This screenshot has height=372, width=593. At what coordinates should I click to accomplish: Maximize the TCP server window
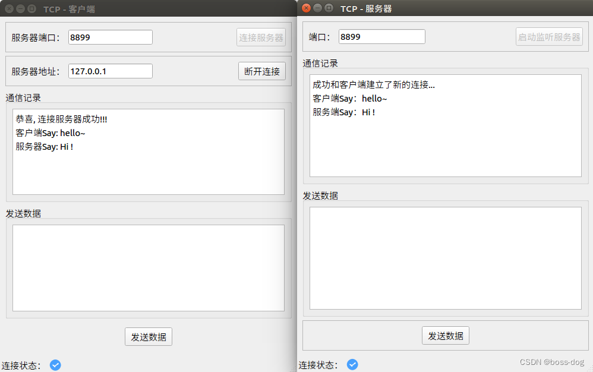[x=329, y=8]
